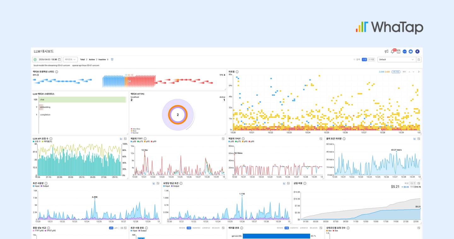The height and width of the screenshot is (239, 454).
Task: Select the p95 tab in 종합 성능 비교
Action: (x=111, y=228)
